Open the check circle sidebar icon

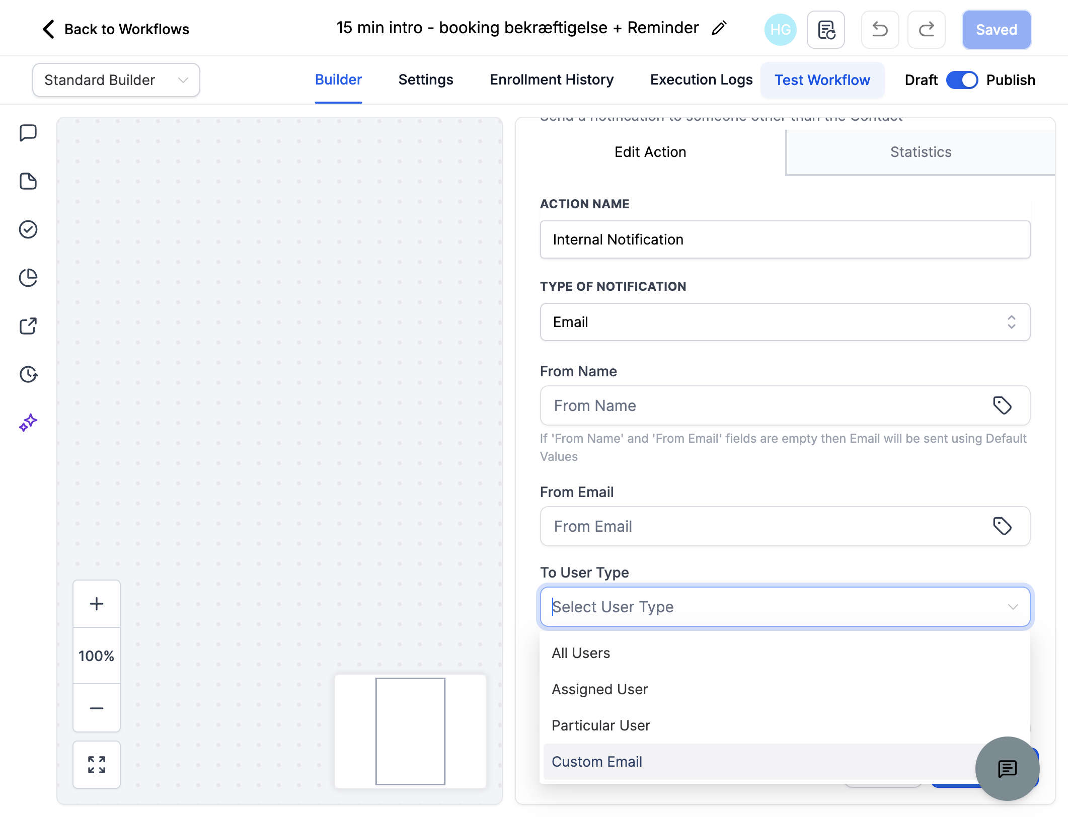tap(28, 229)
